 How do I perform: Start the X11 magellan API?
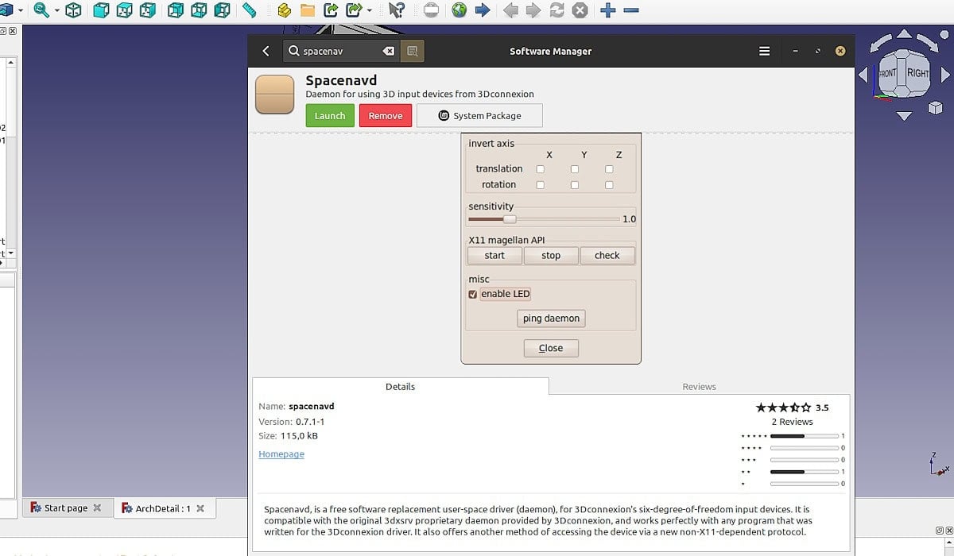(x=494, y=256)
